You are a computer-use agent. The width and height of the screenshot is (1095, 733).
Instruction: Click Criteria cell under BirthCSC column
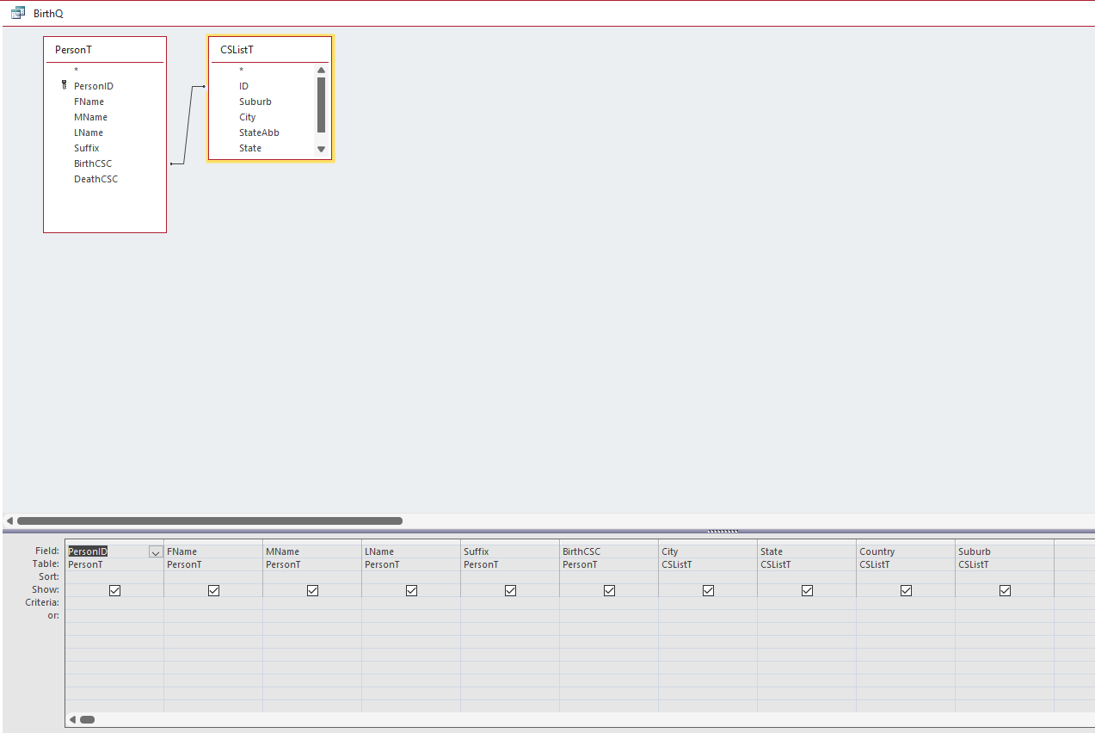[609, 603]
